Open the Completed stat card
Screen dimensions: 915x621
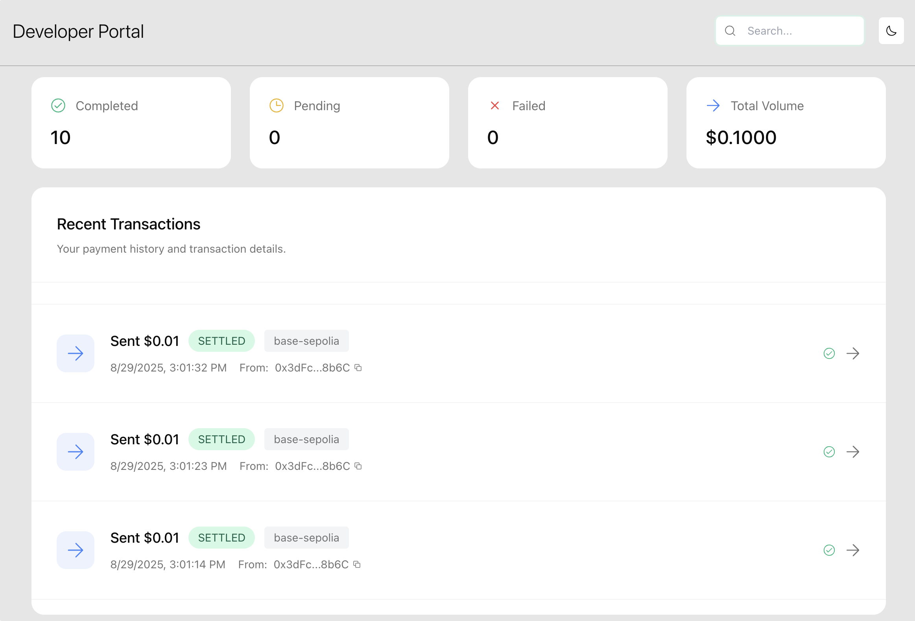click(131, 123)
